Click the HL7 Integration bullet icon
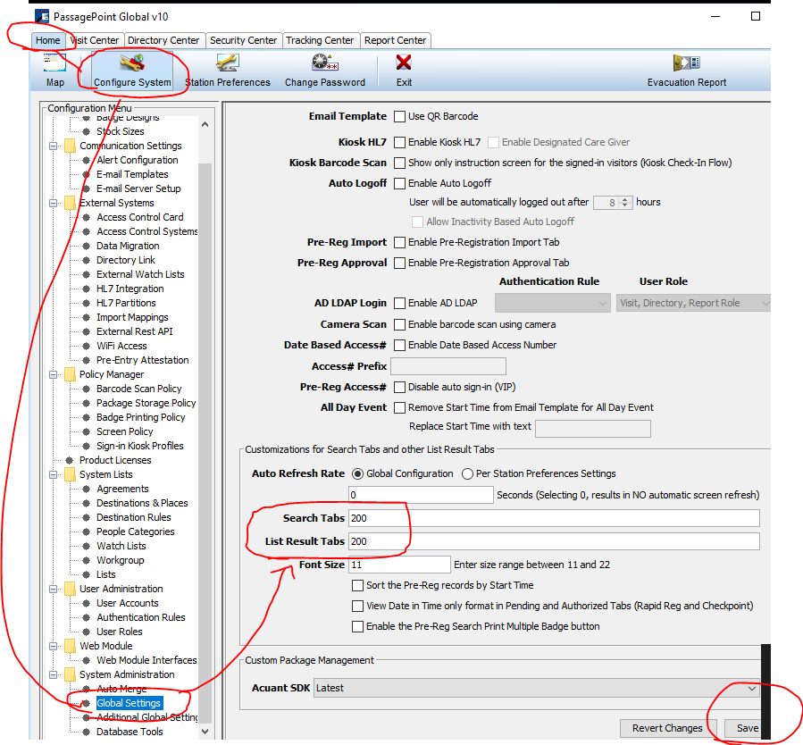 pos(86,289)
